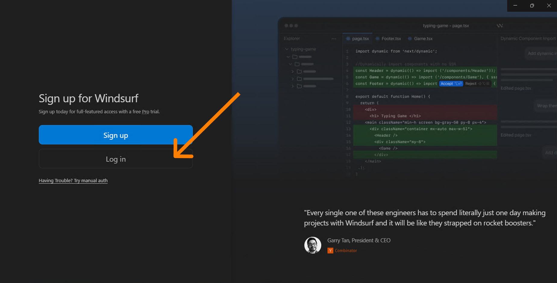Viewport: 557px width, 283px height.
Task: Click Reject on the code suggestion
Action: pyautogui.click(x=471, y=84)
